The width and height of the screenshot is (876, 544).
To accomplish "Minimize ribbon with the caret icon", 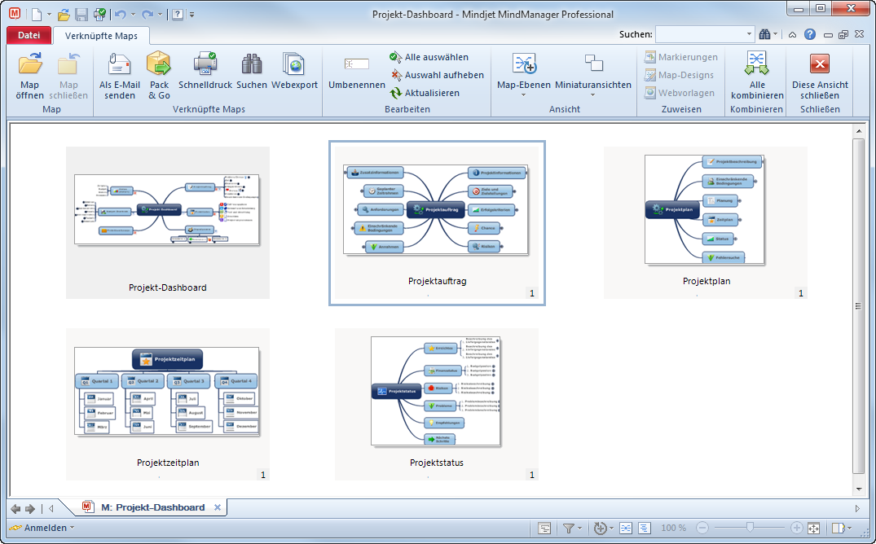I will click(x=792, y=35).
